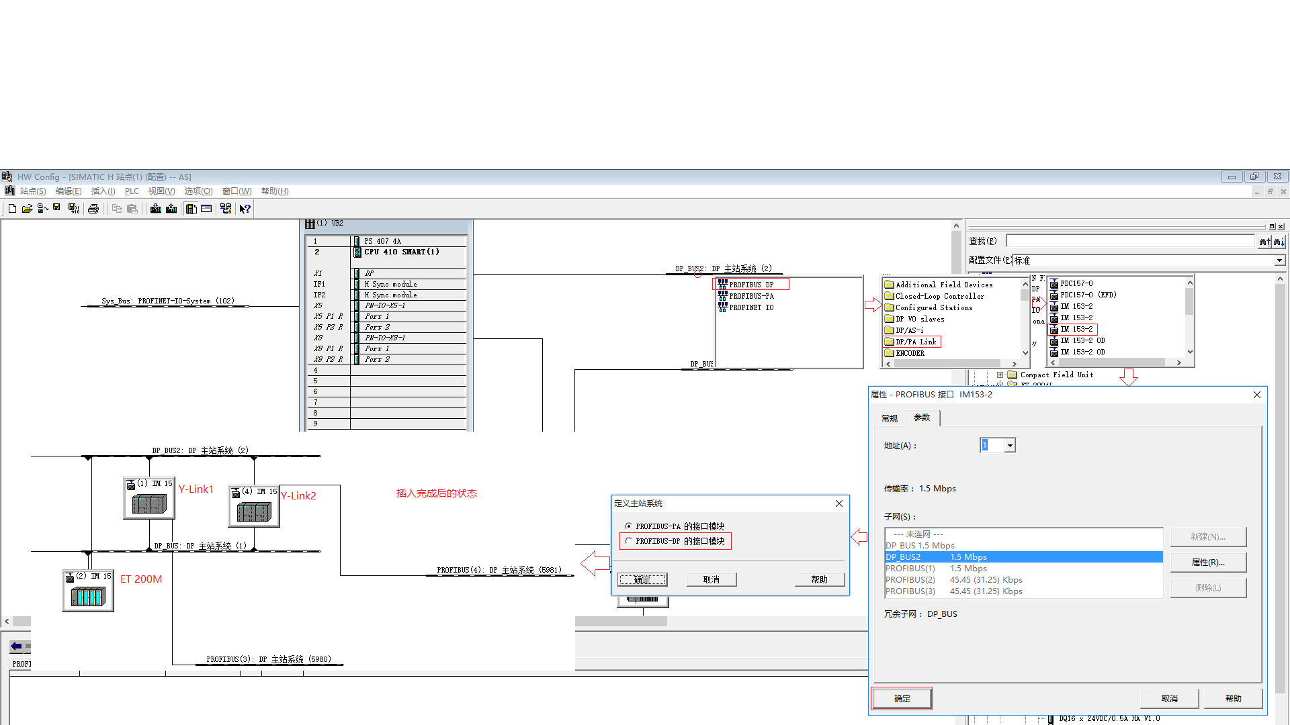Image resolution: width=1290 pixels, height=725 pixels.
Task: Open the configuration profile dropdown
Action: (x=1279, y=260)
